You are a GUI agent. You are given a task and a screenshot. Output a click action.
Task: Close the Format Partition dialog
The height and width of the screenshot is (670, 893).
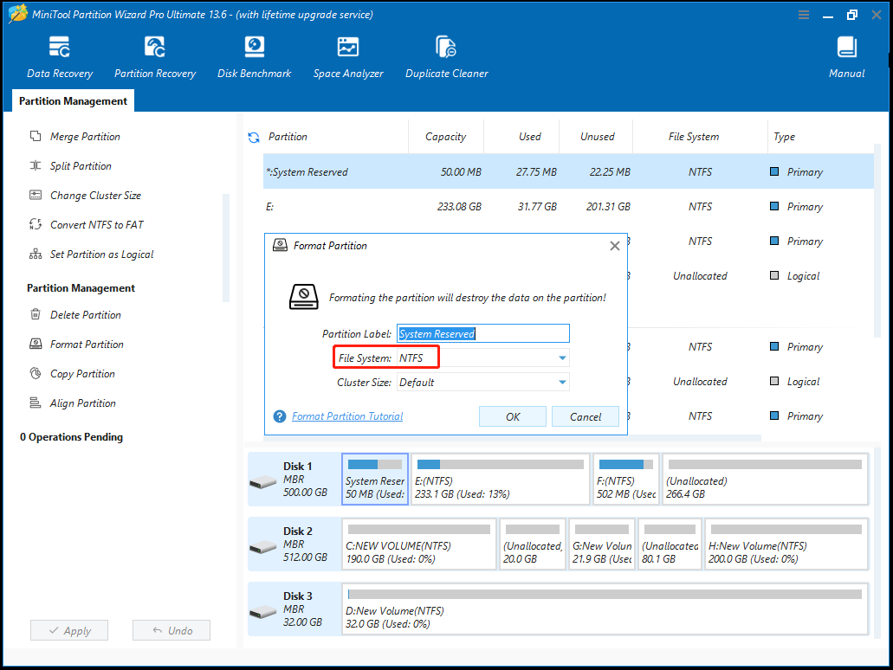coord(614,246)
